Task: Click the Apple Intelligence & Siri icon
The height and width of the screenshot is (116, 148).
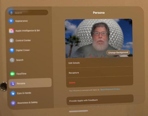Action: pyautogui.click(x=11, y=31)
